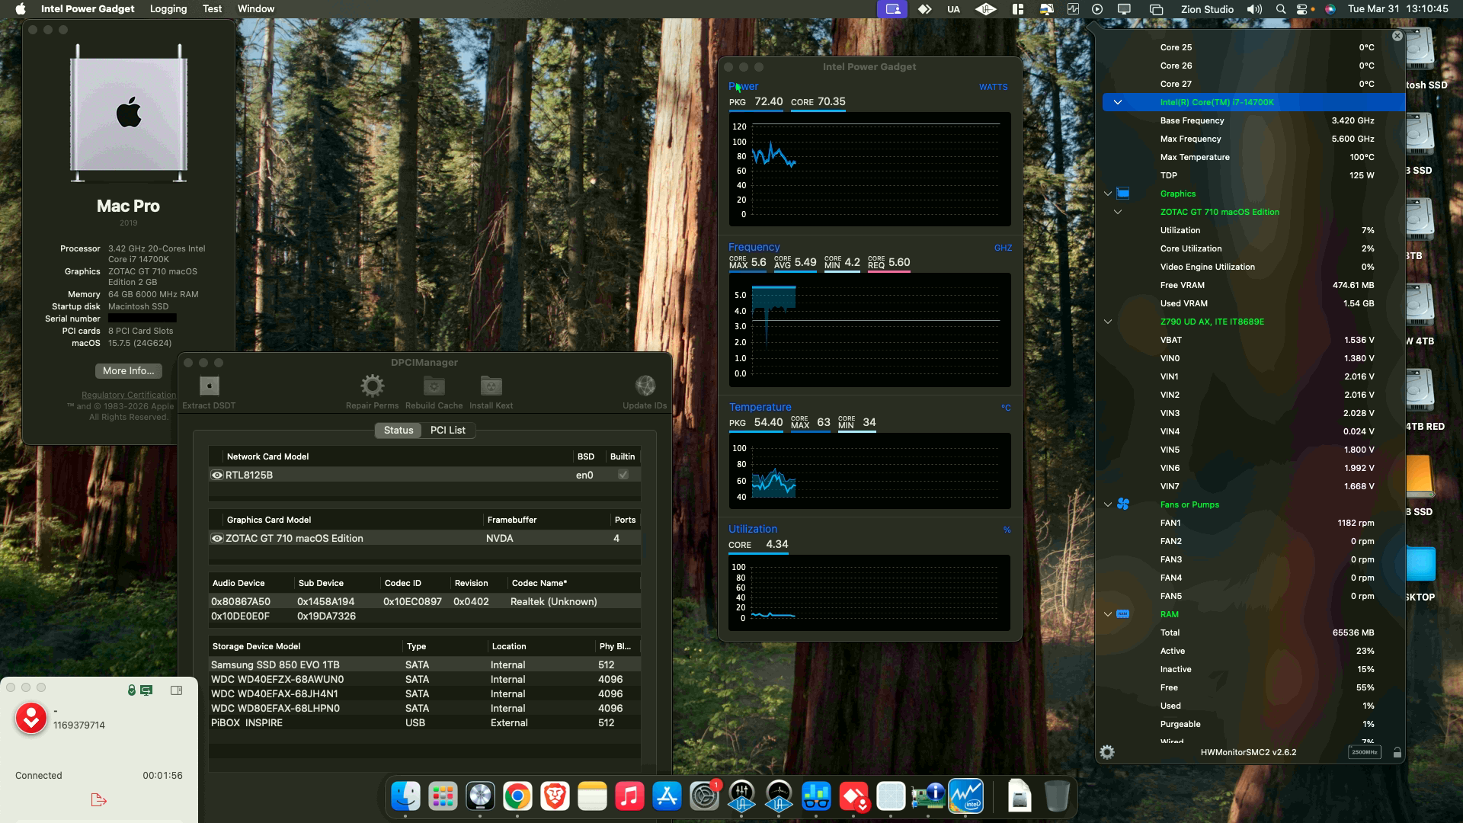Click the Temperature graph area

tap(869, 471)
